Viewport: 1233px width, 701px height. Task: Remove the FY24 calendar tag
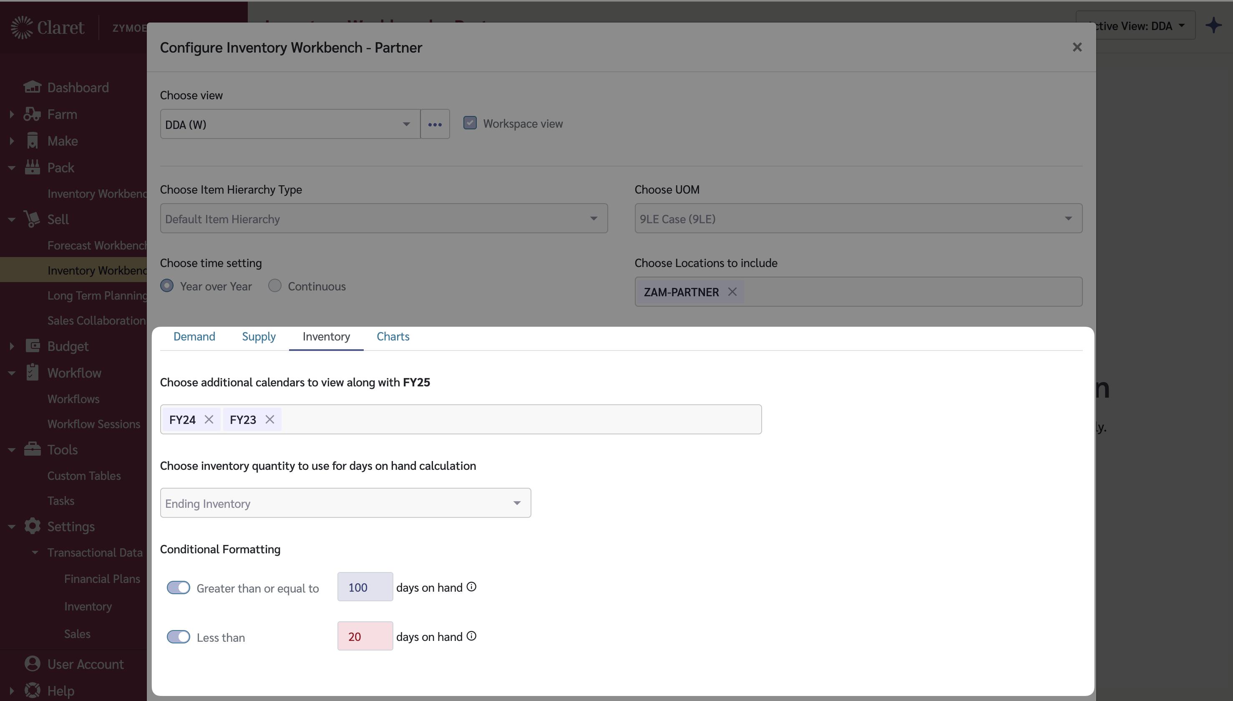(x=209, y=419)
